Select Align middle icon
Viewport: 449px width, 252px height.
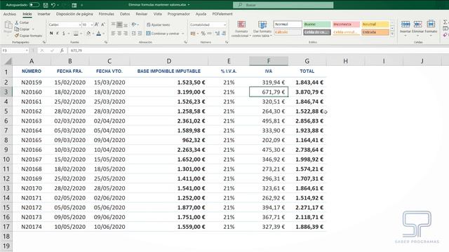pyautogui.click(x=119, y=25)
